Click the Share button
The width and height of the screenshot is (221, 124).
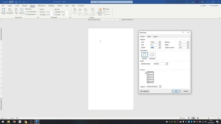point(203,6)
